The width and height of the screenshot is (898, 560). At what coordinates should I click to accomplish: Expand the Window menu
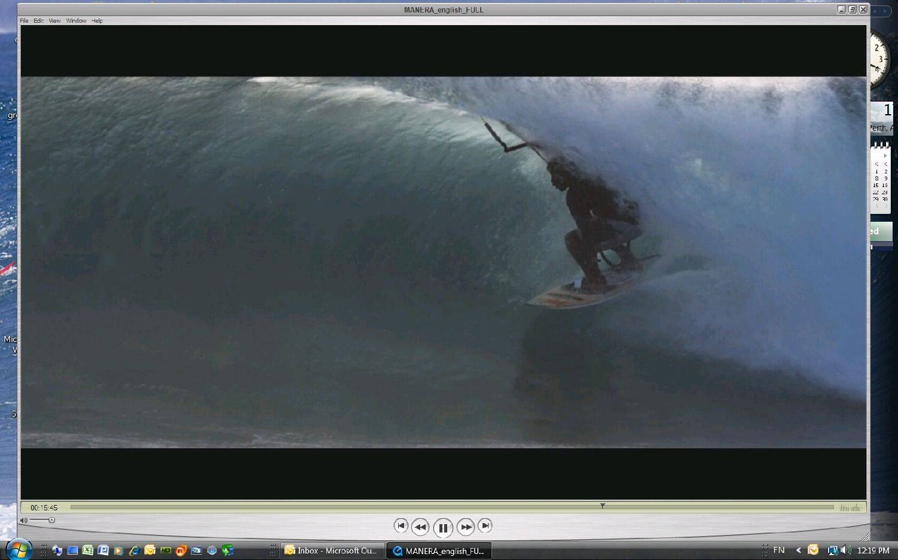[x=76, y=21]
